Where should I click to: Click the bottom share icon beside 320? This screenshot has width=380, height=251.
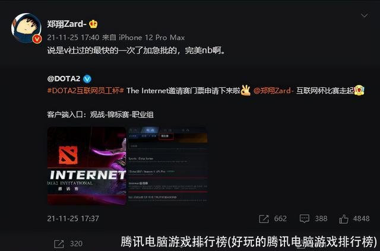coord(59,244)
